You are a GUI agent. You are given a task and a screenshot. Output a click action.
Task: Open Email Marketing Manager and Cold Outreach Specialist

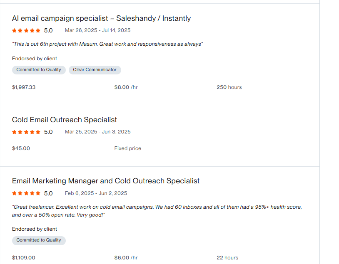click(x=106, y=181)
